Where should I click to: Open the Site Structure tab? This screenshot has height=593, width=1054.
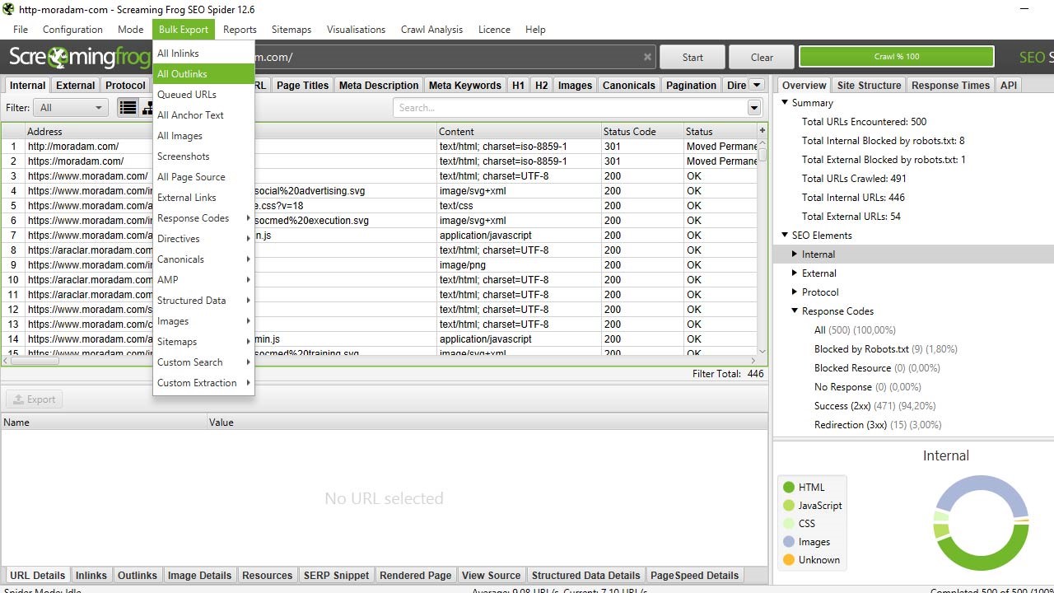[x=869, y=86]
